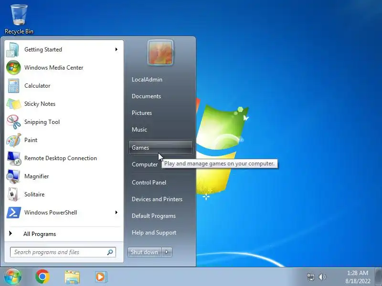Click the Magnifier label text

37,176
